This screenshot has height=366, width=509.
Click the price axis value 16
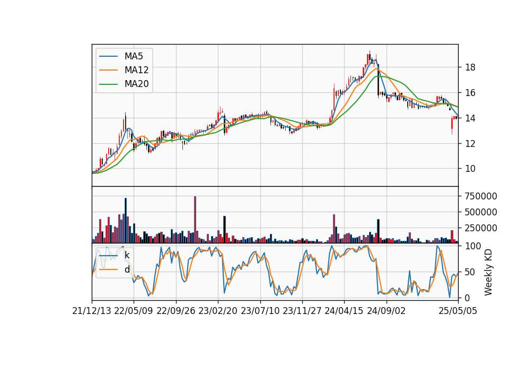click(x=470, y=93)
